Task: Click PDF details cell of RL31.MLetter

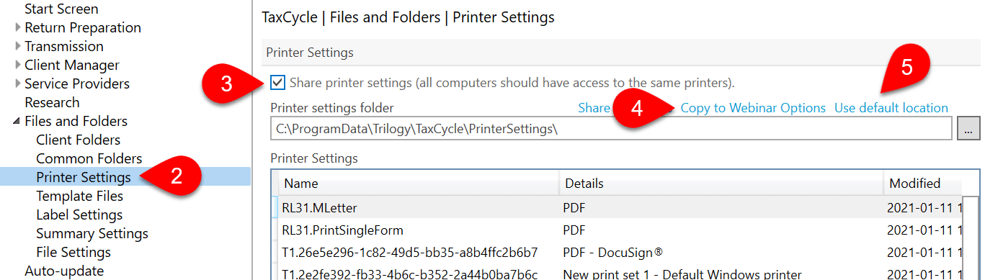Action: point(574,208)
